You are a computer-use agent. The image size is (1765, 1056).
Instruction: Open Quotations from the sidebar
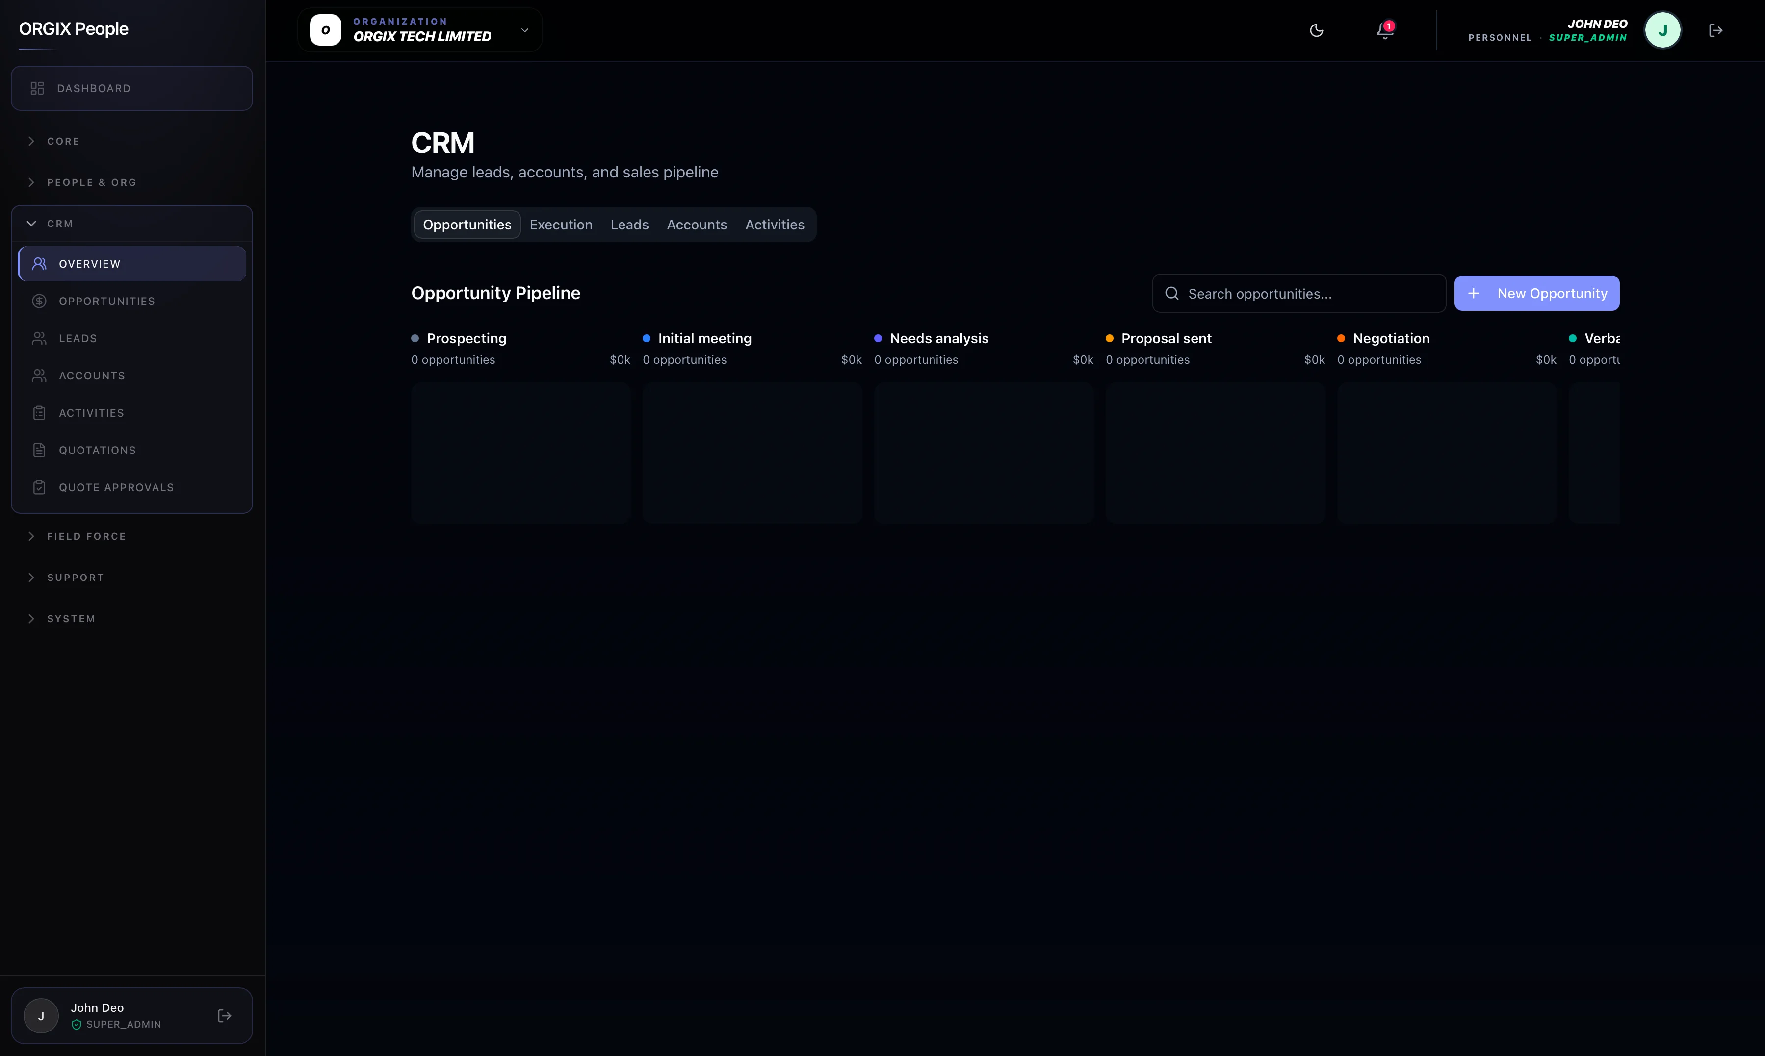click(132, 451)
